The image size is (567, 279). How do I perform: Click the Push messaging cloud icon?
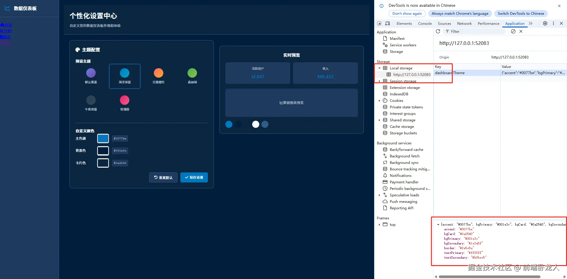tap(385, 201)
